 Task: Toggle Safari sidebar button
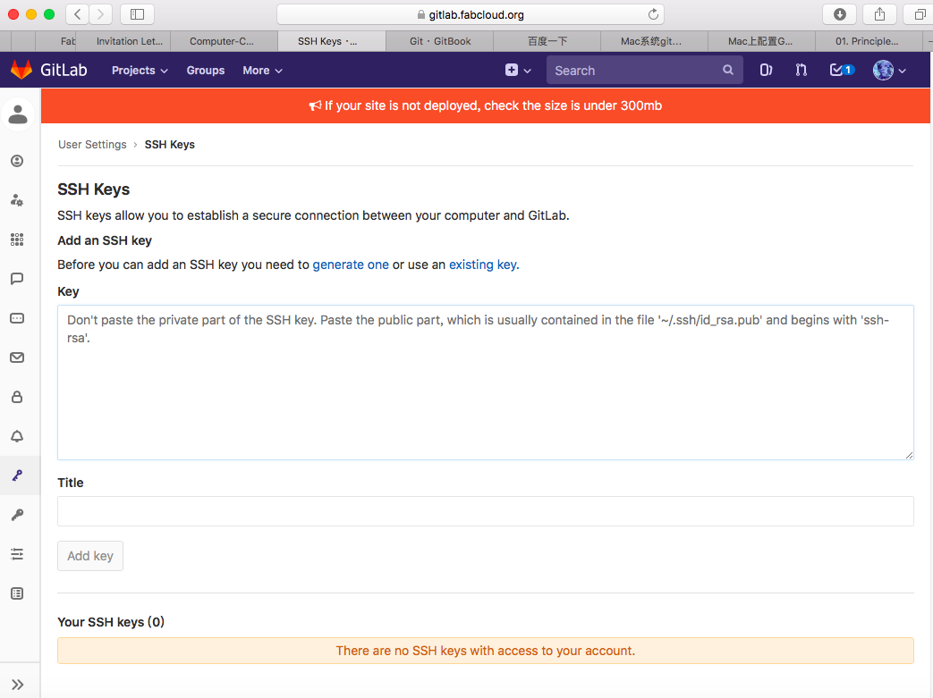click(138, 14)
